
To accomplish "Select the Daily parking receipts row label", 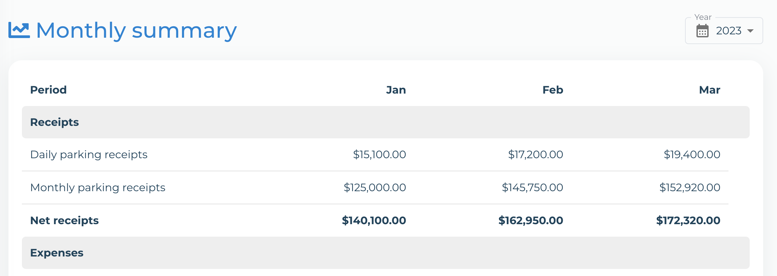I will 89,154.
